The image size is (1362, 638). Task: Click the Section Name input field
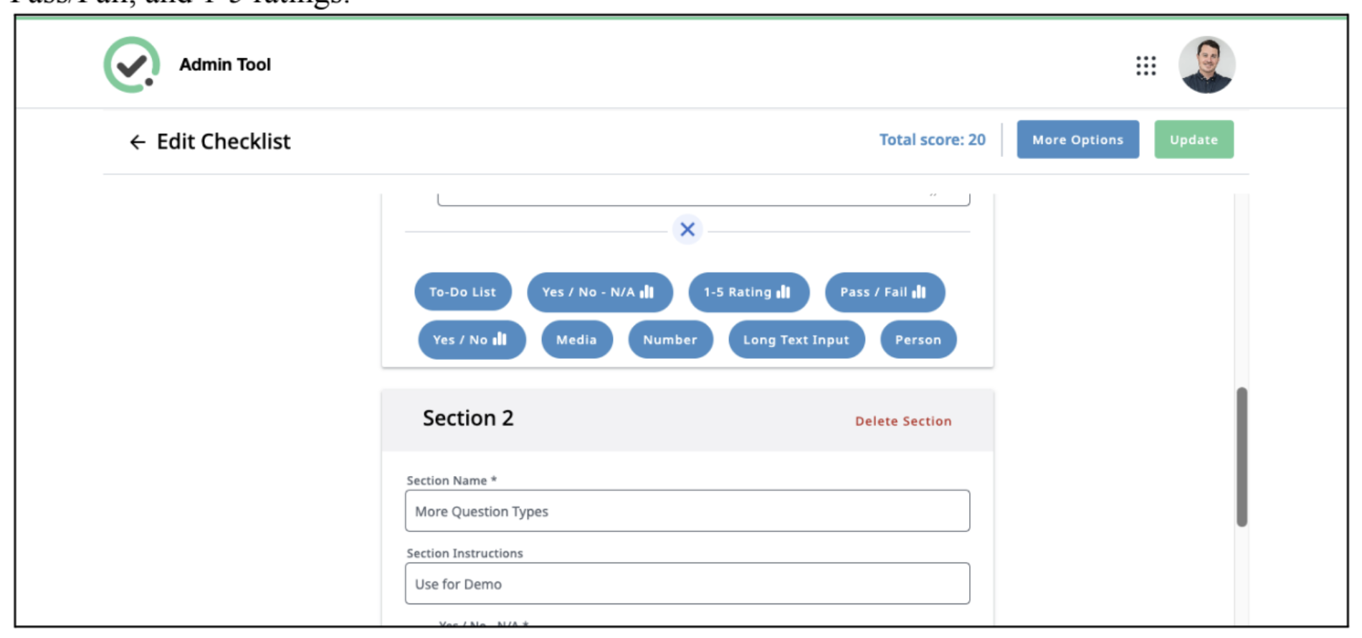point(687,511)
